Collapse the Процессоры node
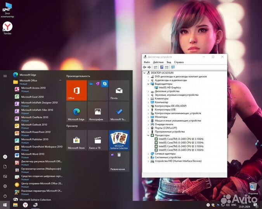This screenshot has height=209, width=262. 148,135
